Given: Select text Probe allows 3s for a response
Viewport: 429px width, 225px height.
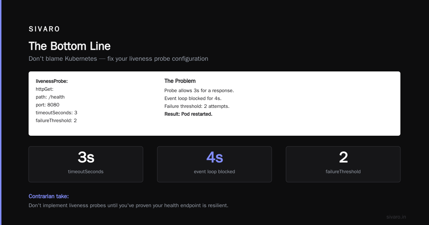Looking at the screenshot, I should click(199, 91).
